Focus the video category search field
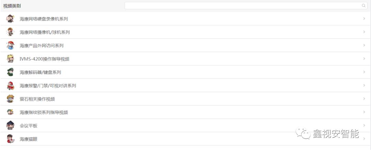The width and height of the screenshot is (371, 150). pos(246,6)
